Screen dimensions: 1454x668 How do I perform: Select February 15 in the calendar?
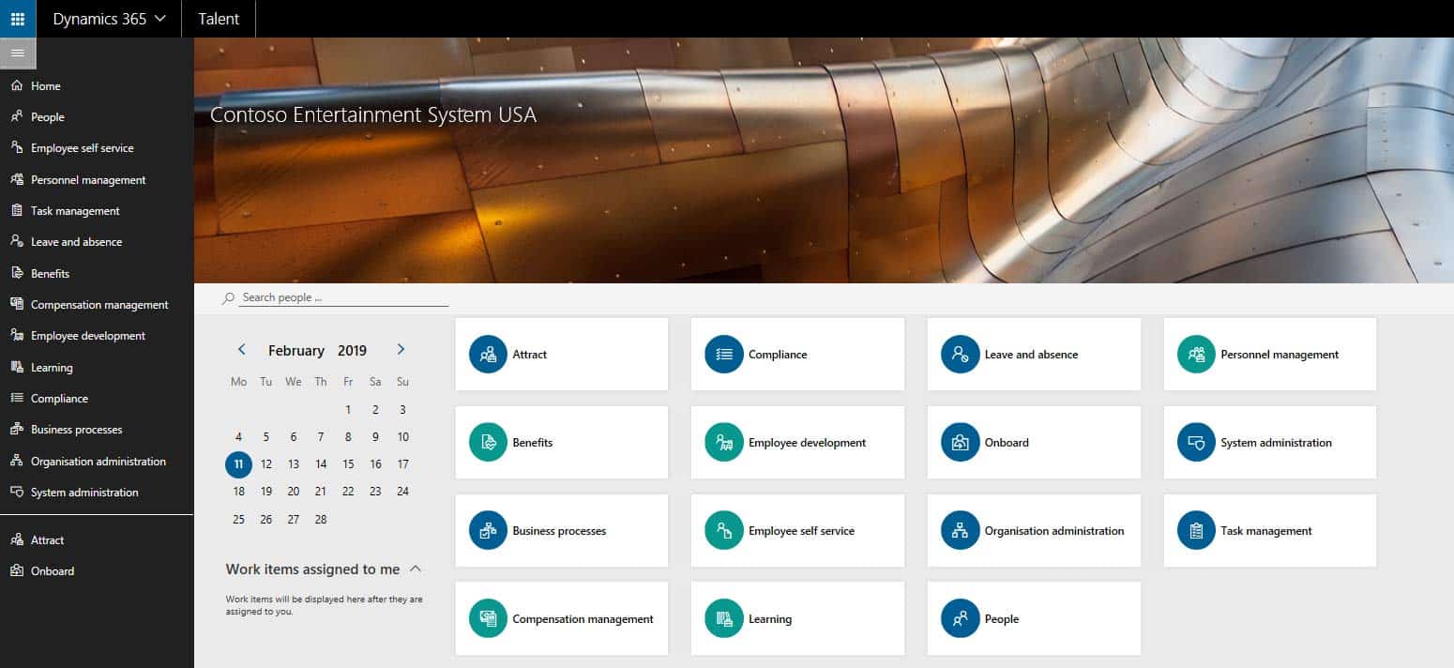pyautogui.click(x=348, y=464)
